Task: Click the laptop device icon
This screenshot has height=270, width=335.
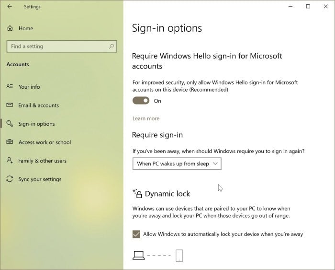Action: [x=139, y=256]
